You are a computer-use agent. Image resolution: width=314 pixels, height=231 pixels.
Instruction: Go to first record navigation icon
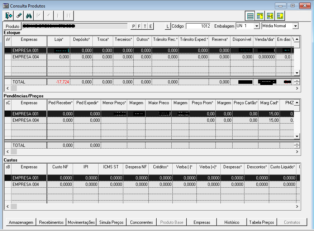tap(39, 16)
